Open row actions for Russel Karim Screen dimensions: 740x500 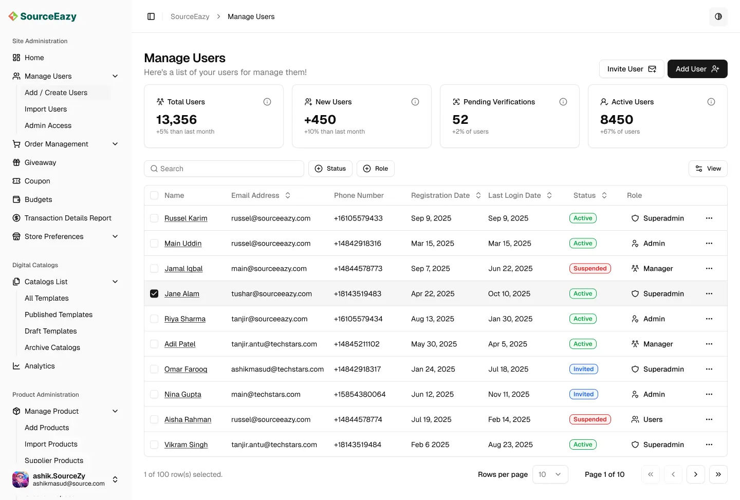coord(709,218)
